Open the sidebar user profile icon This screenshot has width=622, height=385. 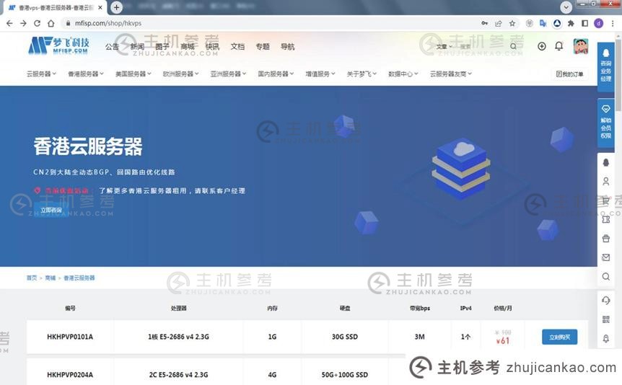[605, 182]
